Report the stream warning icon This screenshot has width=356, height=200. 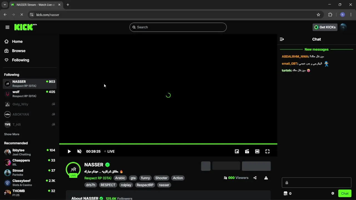tap(266, 178)
